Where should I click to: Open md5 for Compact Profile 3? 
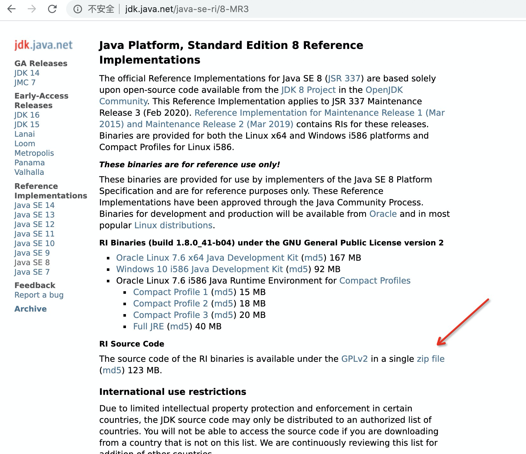pos(224,315)
